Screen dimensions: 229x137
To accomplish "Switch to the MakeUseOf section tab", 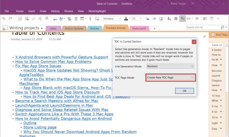I will [x=139, y=29].
